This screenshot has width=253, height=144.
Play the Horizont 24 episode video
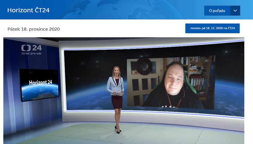tap(124, 91)
